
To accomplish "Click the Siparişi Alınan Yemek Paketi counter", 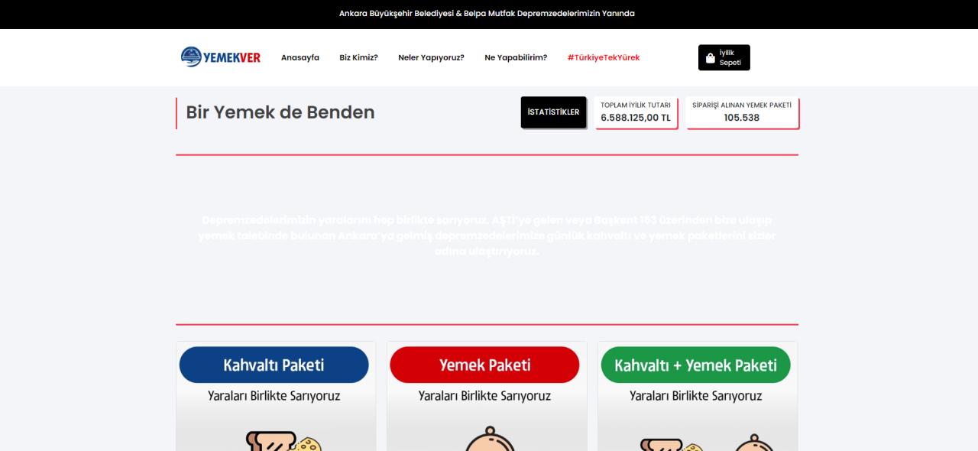I will coord(742,112).
